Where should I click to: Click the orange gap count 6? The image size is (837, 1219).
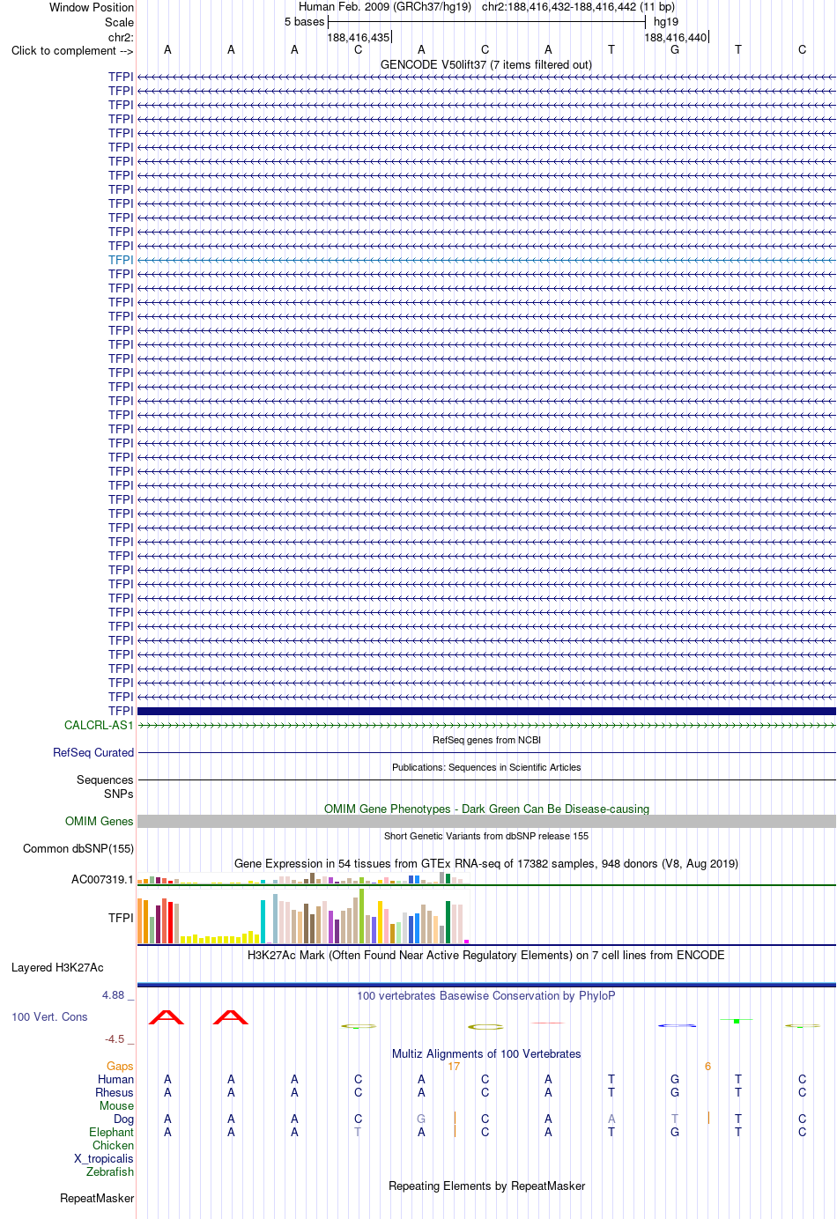pos(707,1066)
